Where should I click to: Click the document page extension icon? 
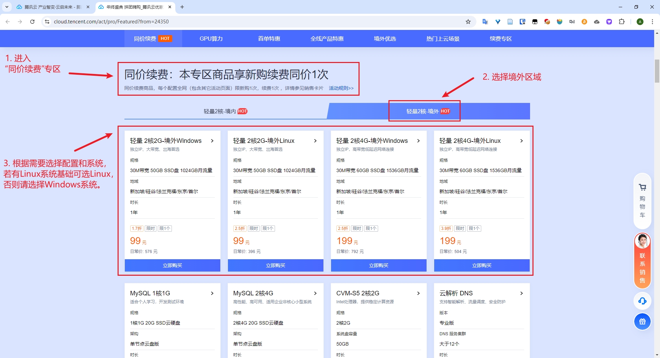pos(510,22)
